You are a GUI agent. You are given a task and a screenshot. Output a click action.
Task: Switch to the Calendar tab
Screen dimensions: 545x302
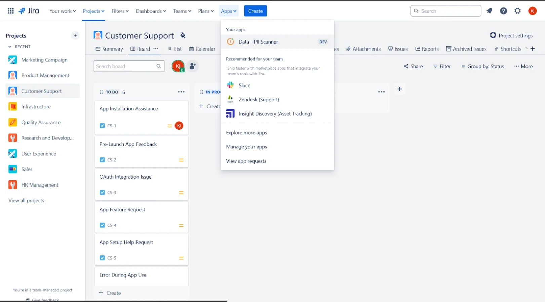click(202, 49)
